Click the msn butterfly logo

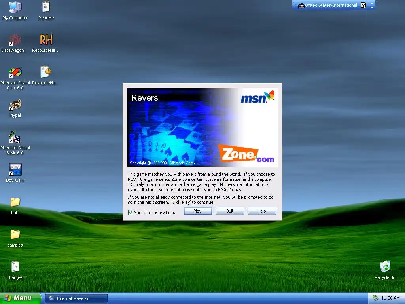(x=257, y=97)
